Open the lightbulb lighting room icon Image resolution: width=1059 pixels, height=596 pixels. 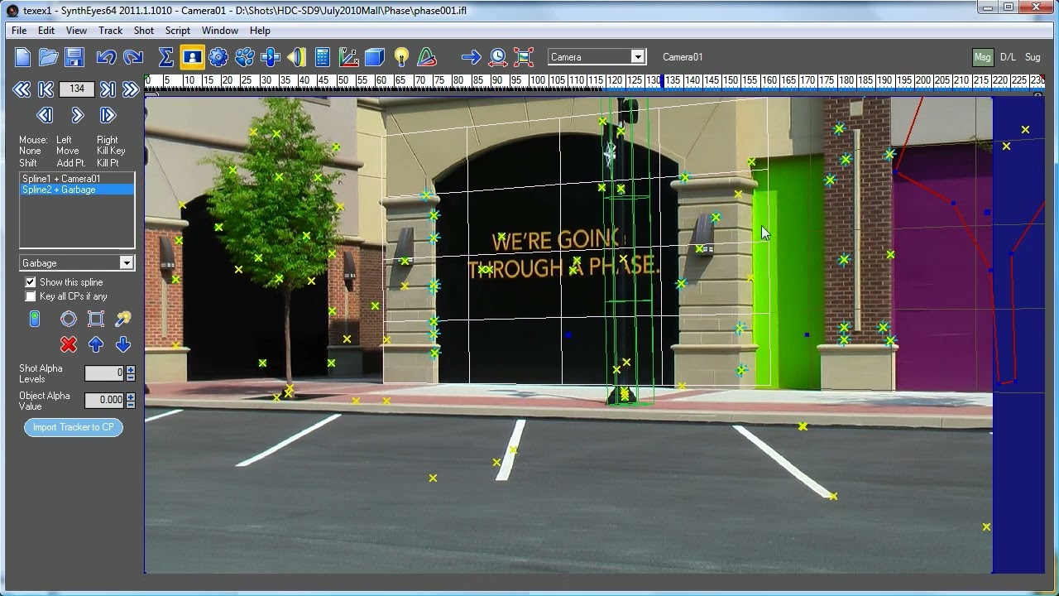pos(401,57)
